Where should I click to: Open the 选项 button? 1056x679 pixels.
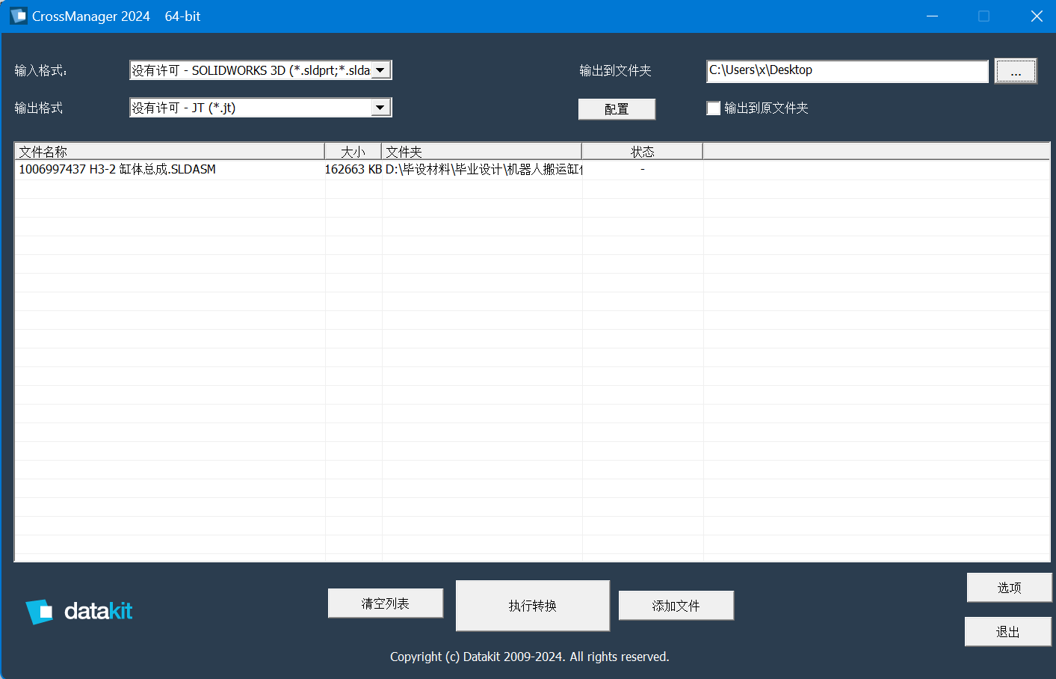click(1009, 588)
